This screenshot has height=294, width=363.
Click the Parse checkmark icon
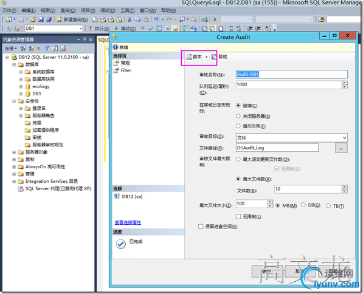(151, 29)
